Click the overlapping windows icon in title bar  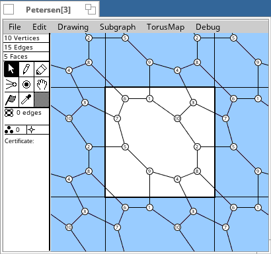pyautogui.click(x=91, y=9)
